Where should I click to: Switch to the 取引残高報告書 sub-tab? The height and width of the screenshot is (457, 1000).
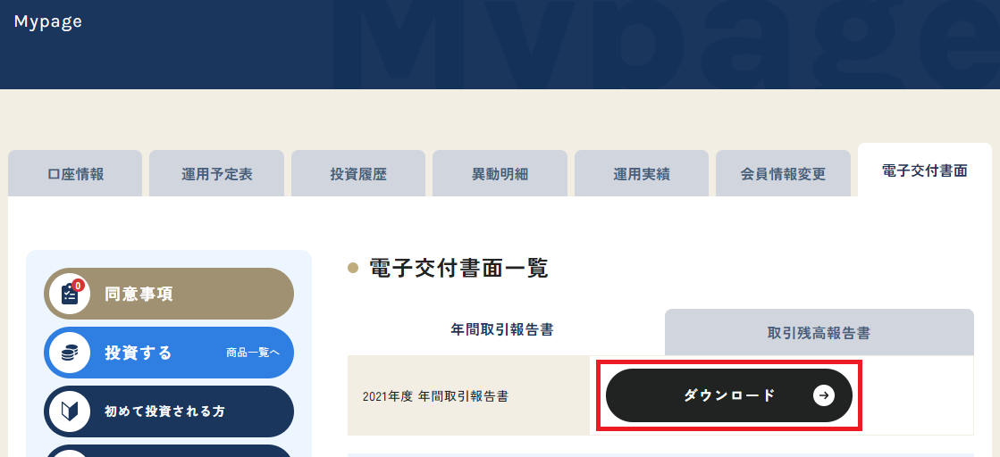(x=819, y=333)
